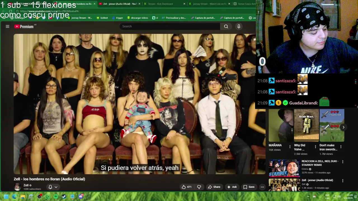The width and height of the screenshot is (358, 201).
Task: Open Previsualizar y des... bookmark
Action: pos(174,18)
